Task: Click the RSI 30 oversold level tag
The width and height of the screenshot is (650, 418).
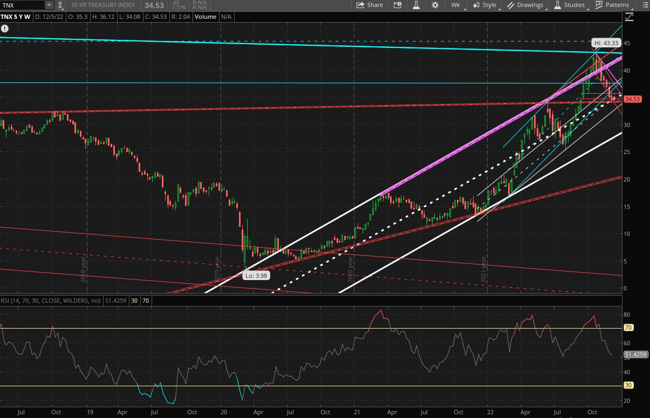Action: (134, 301)
